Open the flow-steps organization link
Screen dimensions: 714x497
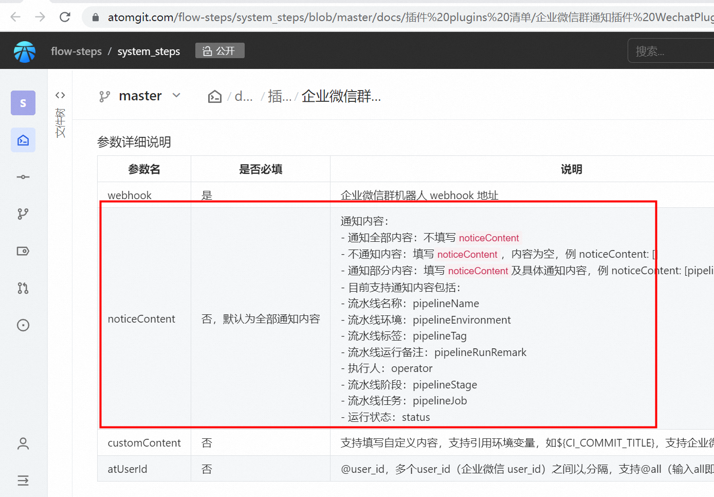tap(76, 51)
